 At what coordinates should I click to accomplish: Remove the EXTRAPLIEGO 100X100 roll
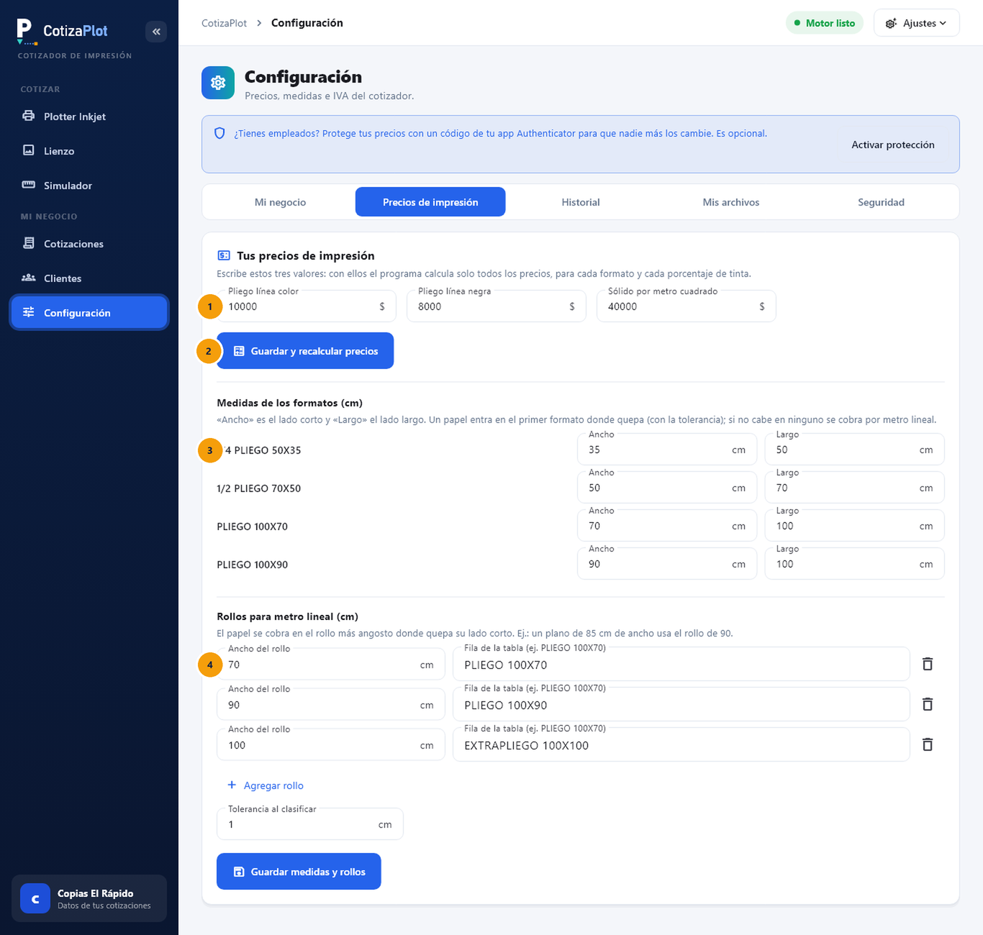pos(928,744)
